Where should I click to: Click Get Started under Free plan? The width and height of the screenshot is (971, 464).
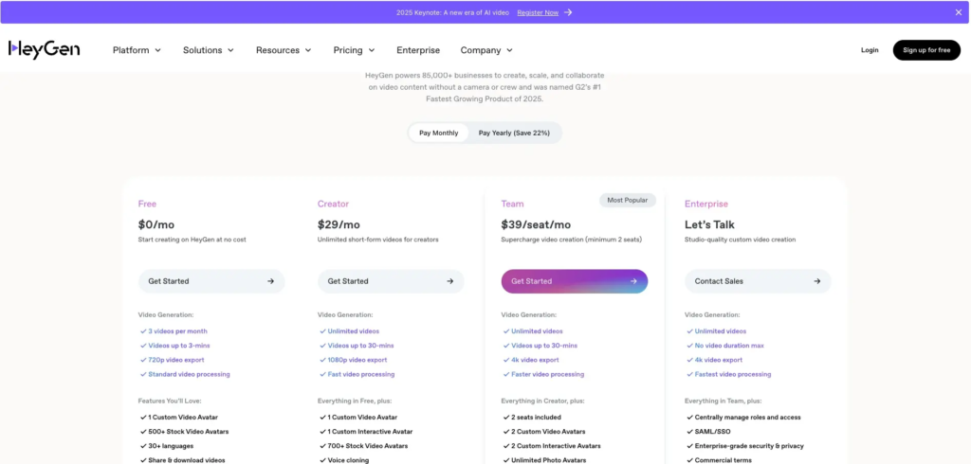211,281
